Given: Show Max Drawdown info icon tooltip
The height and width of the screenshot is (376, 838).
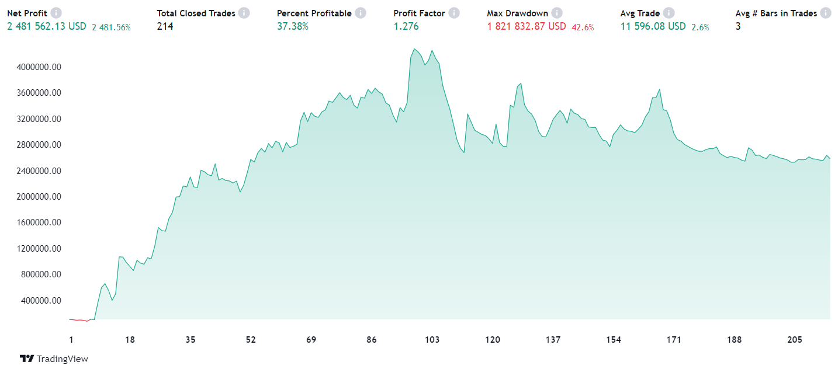Looking at the screenshot, I should (557, 13).
